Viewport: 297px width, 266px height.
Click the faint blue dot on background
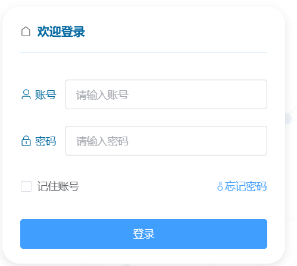(x=288, y=119)
